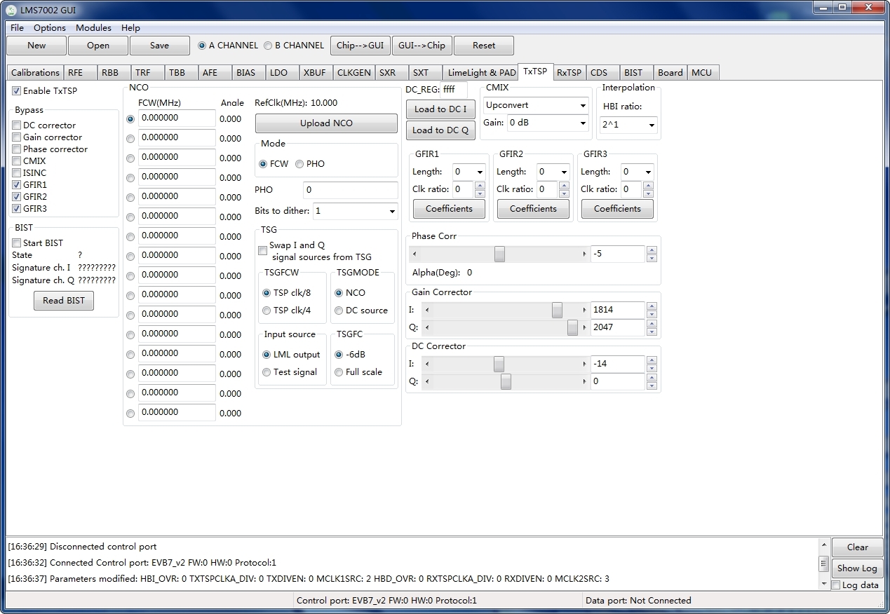
Task: Decrease GFIR3 Clk ratio with down arrow
Action: pyautogui.click(x=648, y=193)
